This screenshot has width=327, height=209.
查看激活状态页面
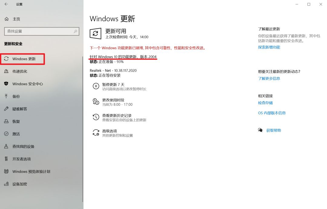coord(18,134)
